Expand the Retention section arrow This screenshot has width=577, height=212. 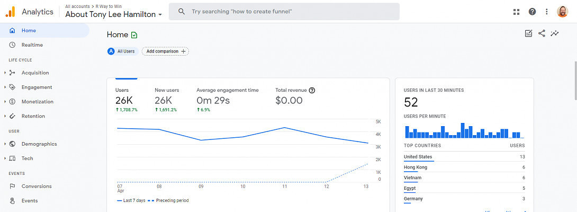[5, 116]
